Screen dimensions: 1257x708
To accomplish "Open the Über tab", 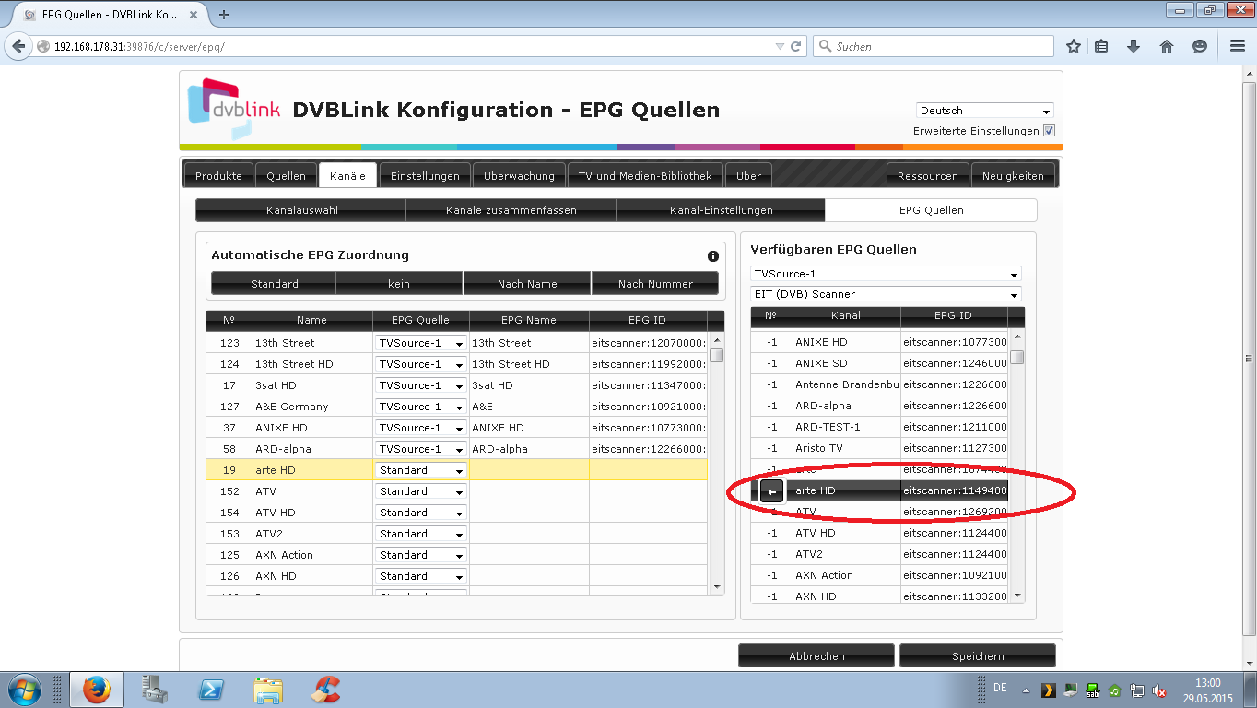I will [748, 175].
